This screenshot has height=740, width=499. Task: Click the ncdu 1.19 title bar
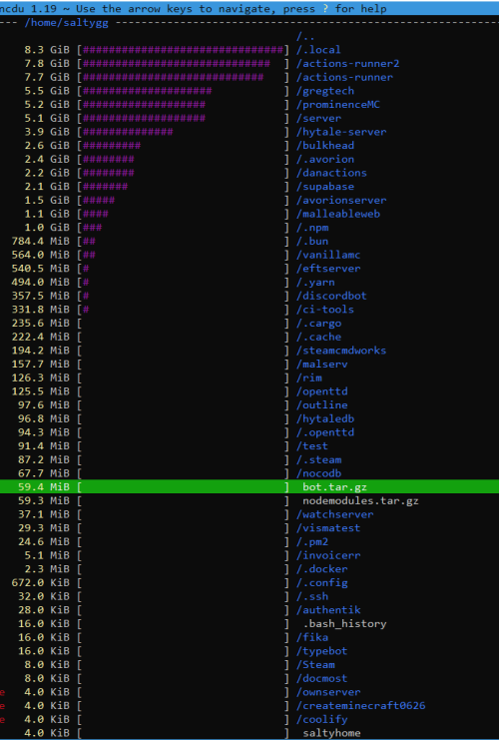pyautogui.click(x=249, y=9)
